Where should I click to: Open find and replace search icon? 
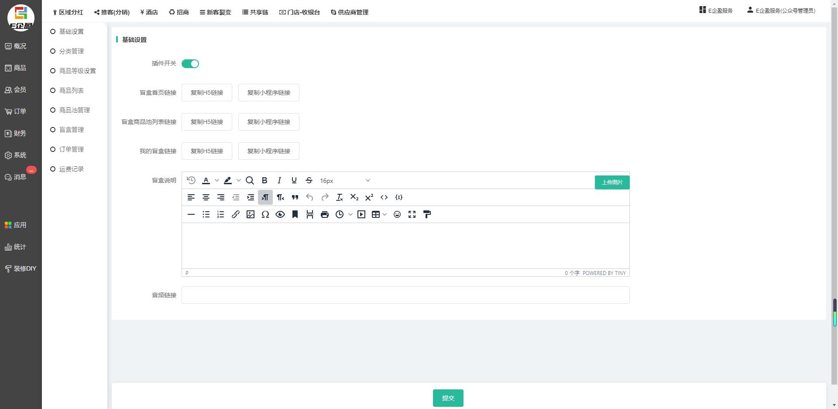pos(250,180)
